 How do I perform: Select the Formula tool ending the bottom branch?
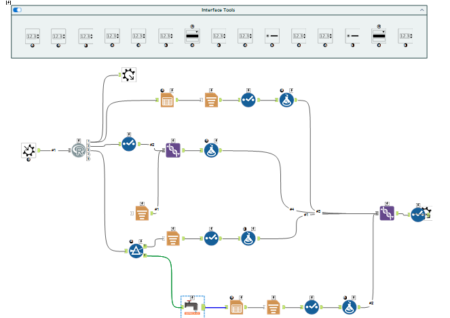(x=350, y=307)
